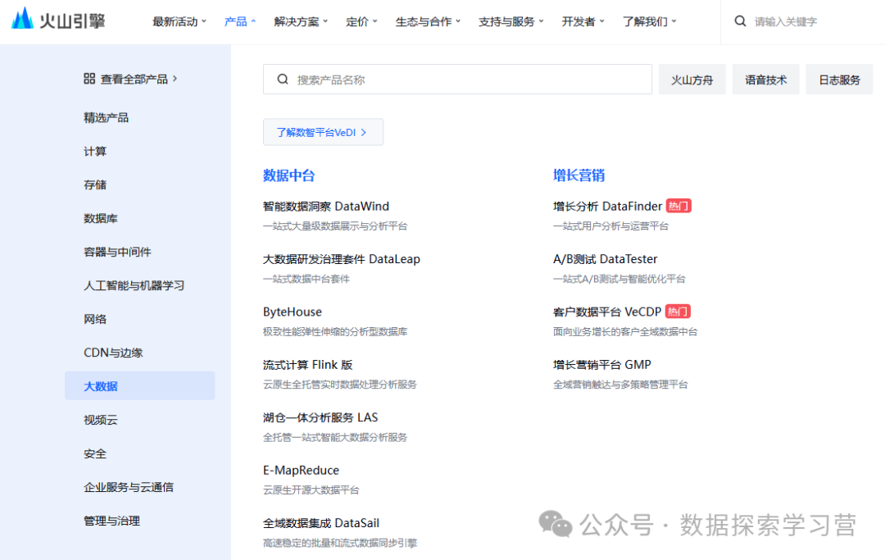The height and width of the screenshot is (560, 885).
Task: Open the 解决方案 dropdown menu
Action: coord(301,22)
